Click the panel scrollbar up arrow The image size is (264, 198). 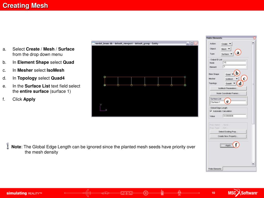point(253,43)
